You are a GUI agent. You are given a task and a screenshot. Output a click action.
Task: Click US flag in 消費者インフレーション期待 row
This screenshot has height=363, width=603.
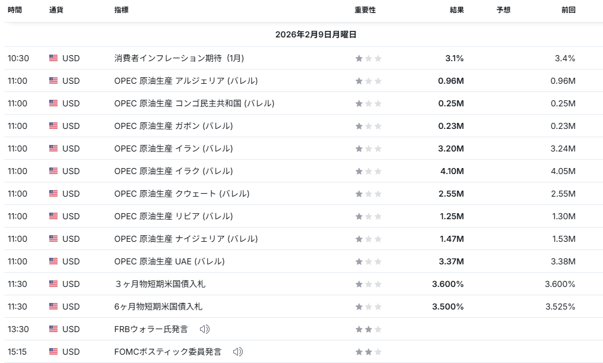(x=53, y=58)
